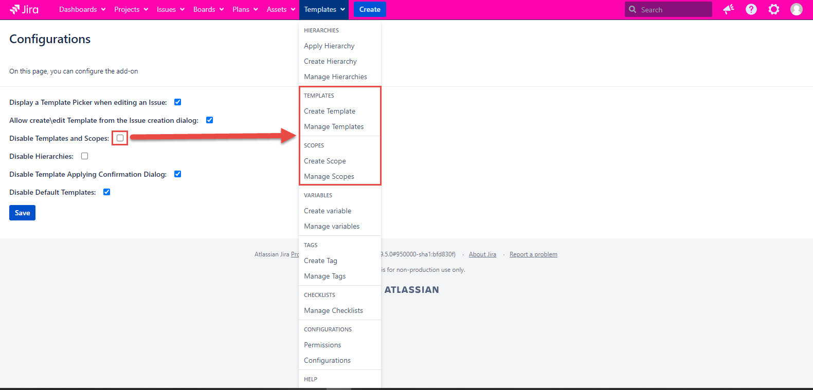Expand the Dashboards dropdown
Image resolution: width=813 pixels, height=390 pixels.
pos(82,9)
